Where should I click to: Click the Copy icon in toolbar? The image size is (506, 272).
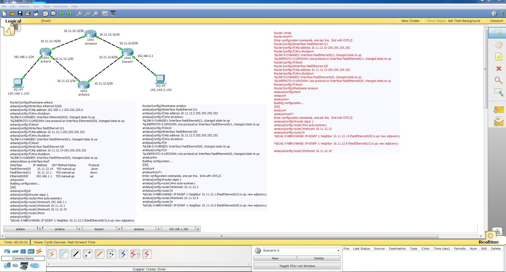click(x=46, y=13)
